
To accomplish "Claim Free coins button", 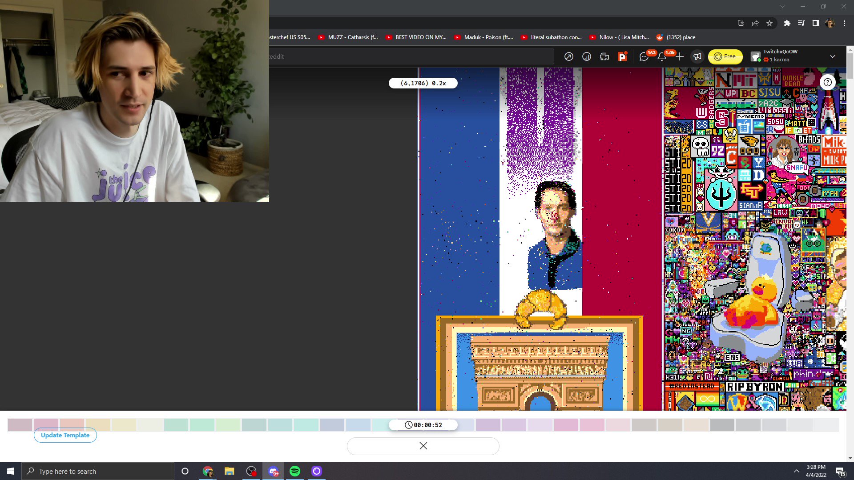I will (725, 56).
